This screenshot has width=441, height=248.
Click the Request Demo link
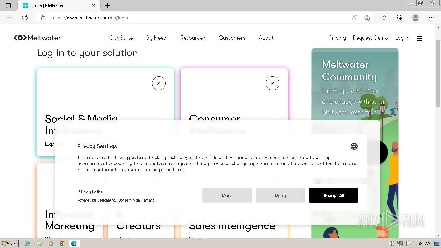tap(370, 38)
